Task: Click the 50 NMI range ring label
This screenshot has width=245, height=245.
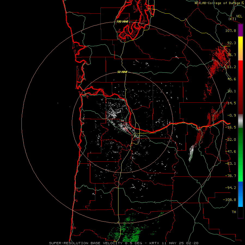Action: (122, 72)
